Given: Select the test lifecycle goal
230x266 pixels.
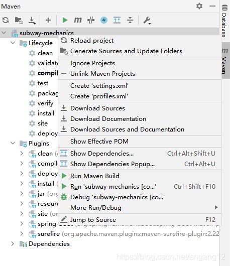Looking at the screenshot, I should 43,83.
